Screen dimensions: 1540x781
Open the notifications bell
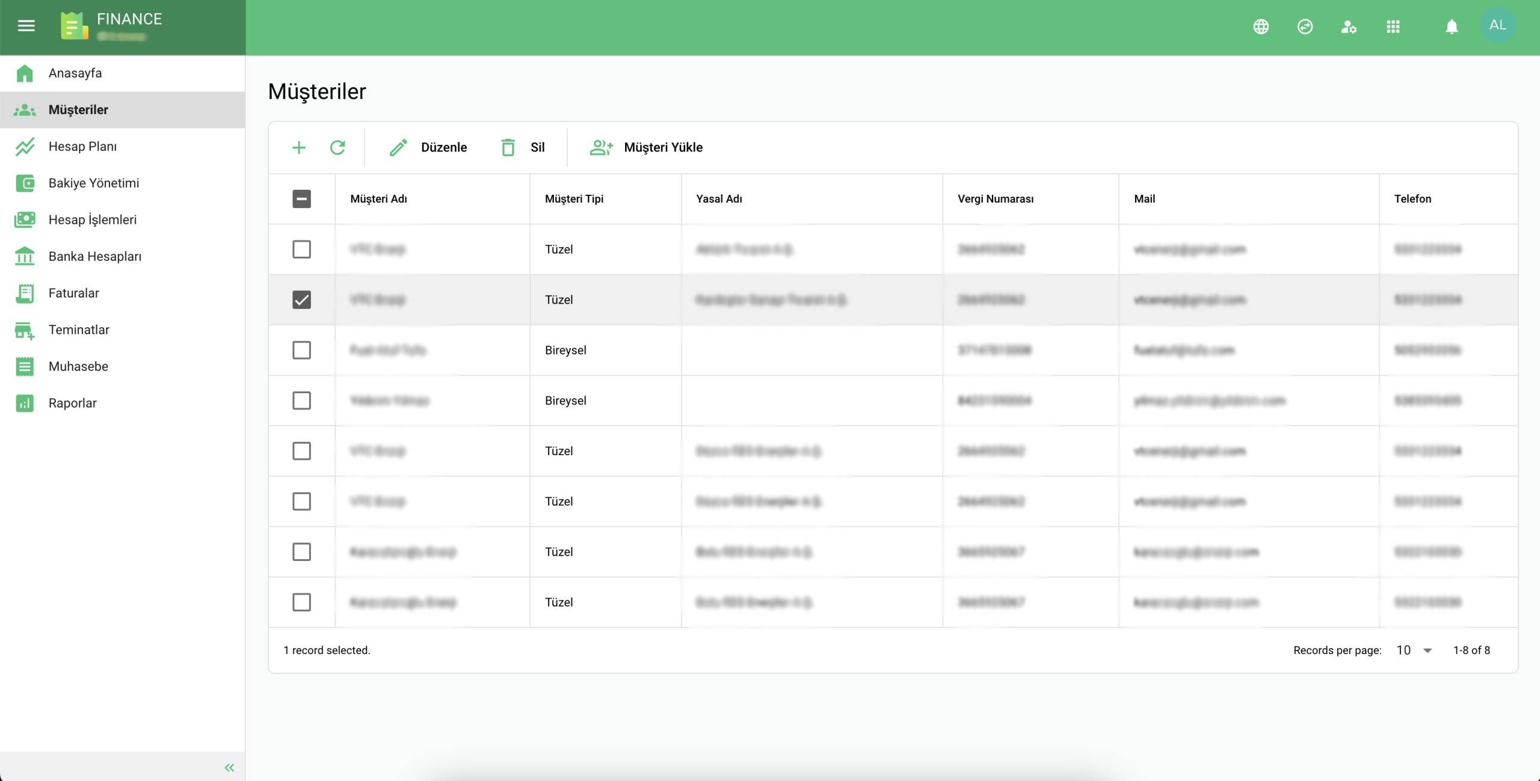tap(1452, 26)
